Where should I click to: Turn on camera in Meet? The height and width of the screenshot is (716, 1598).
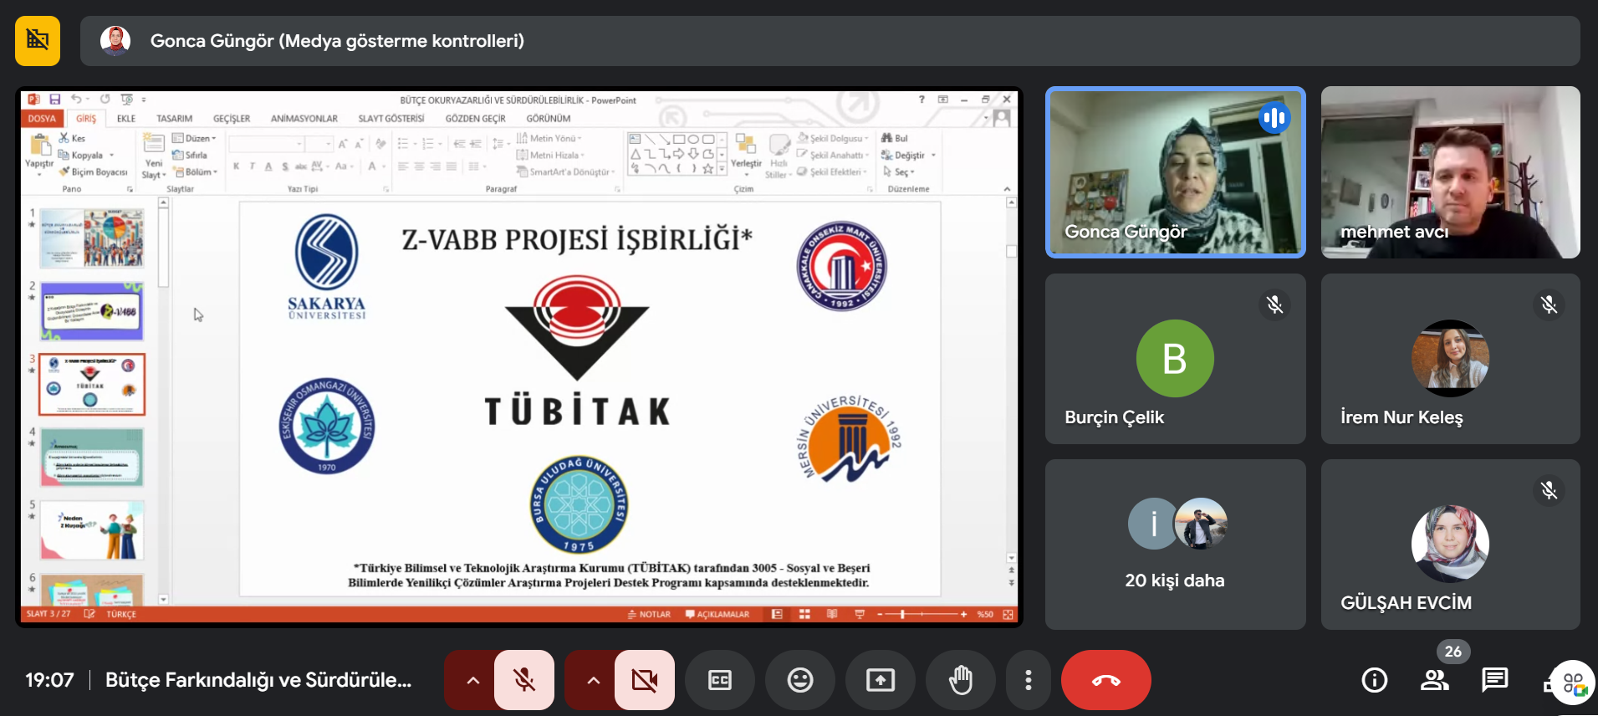point(644,680)
